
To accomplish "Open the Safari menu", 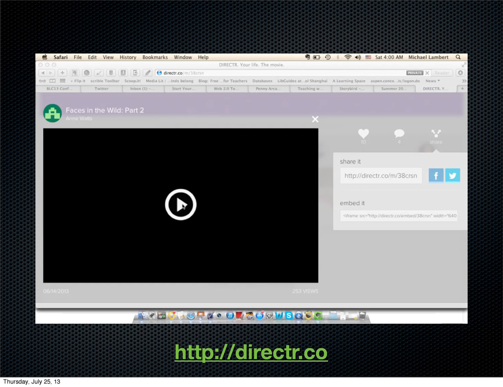I will [60, 57].
